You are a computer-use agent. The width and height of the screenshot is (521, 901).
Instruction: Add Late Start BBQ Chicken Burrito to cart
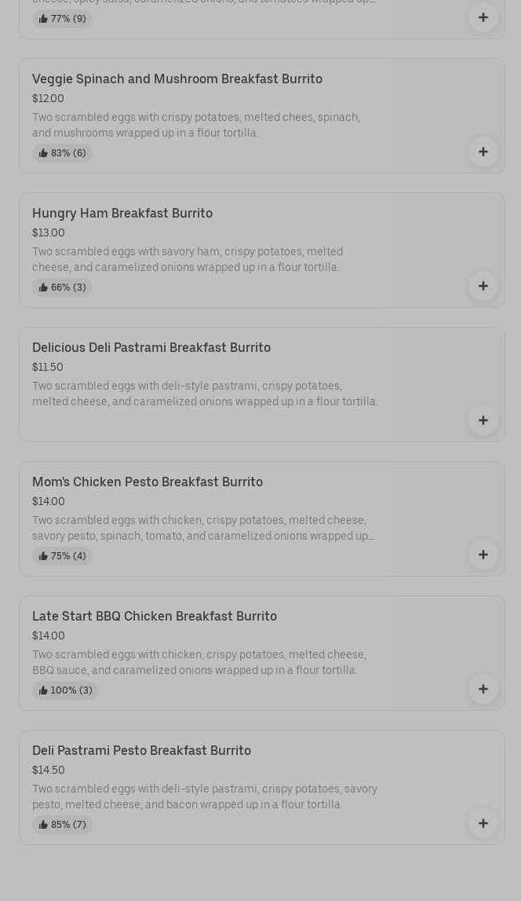pos(483,689)
